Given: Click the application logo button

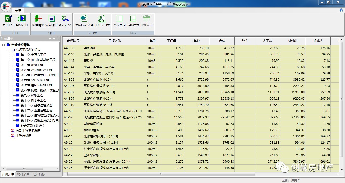Looking at the screenshot, I should [6, 7].
